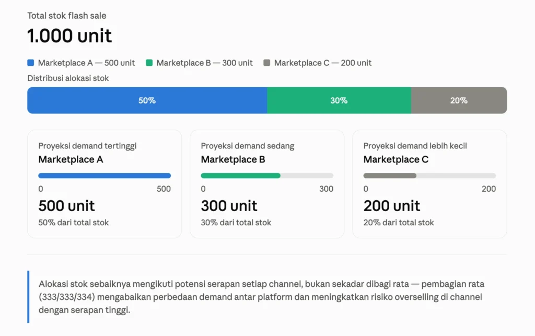This screenshot has width=535, height=336.
Task: Select the blue 50% distribution bar segment
Action: [147, 100]
